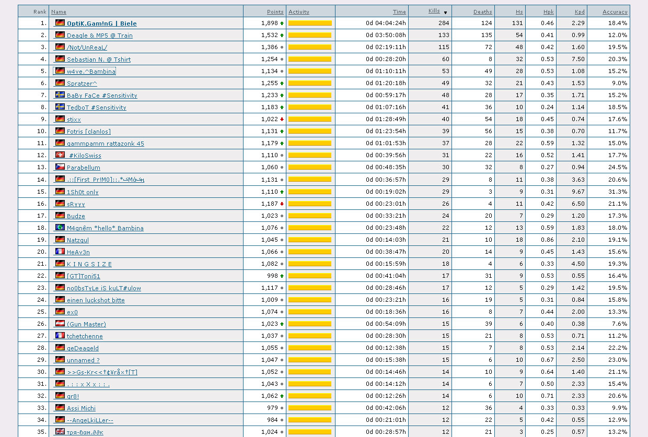648x437 pixels.
Task: Click the Czech flag next to Parabellum
Action: 60,167
